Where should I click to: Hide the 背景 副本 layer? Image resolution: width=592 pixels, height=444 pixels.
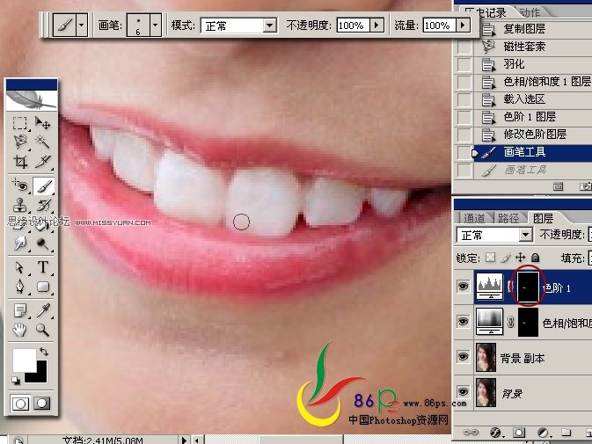coord(464,356)
